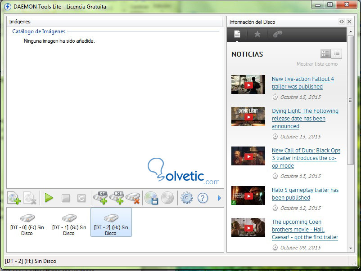The image size is (361, 271).
Task: Click the green Mount play button
Action: 49,198
